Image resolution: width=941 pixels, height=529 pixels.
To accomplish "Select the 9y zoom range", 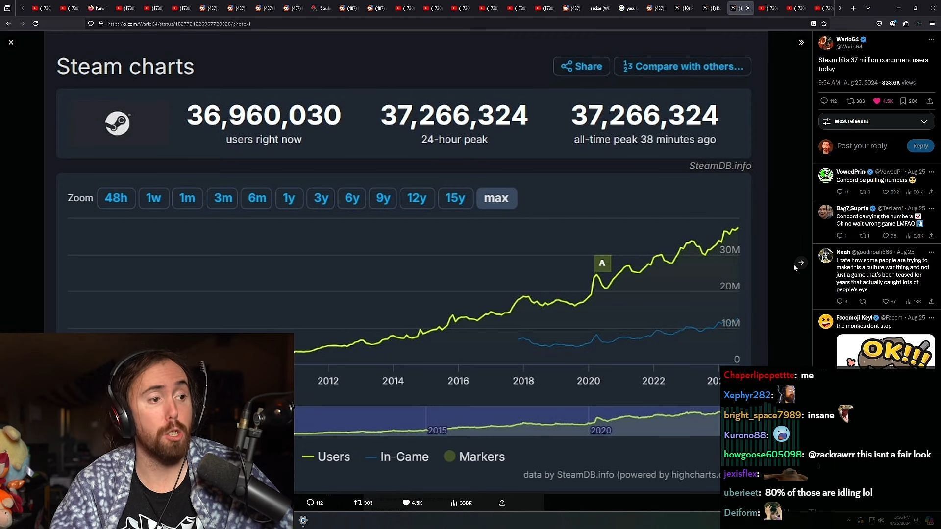I will pyautogui.click(x=383, y=198).
